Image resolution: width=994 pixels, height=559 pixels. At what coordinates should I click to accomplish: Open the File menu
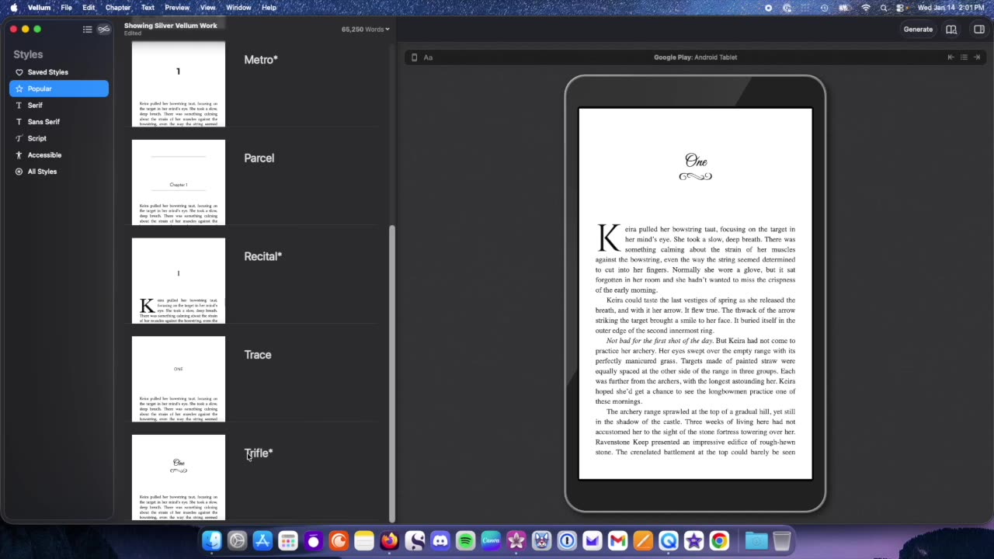67,8
